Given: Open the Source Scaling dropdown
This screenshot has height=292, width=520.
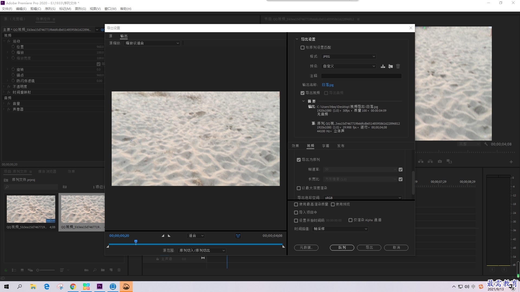Looking at the screenshot, I should 152,43.
